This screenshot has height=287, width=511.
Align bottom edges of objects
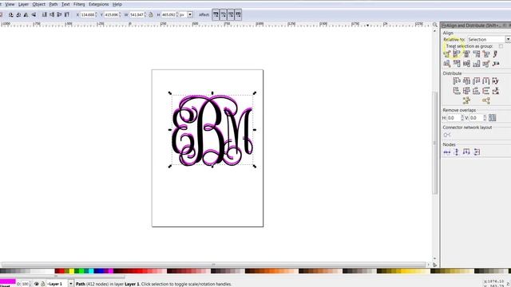[477, 64]
